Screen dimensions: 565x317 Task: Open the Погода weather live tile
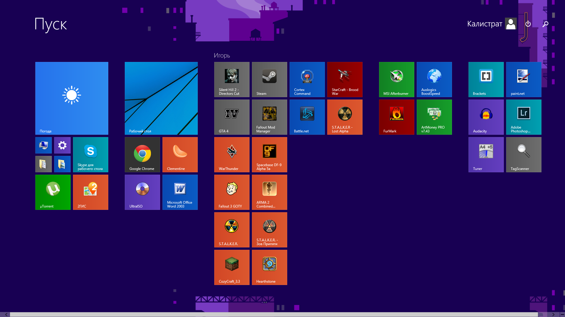(72, 98)
